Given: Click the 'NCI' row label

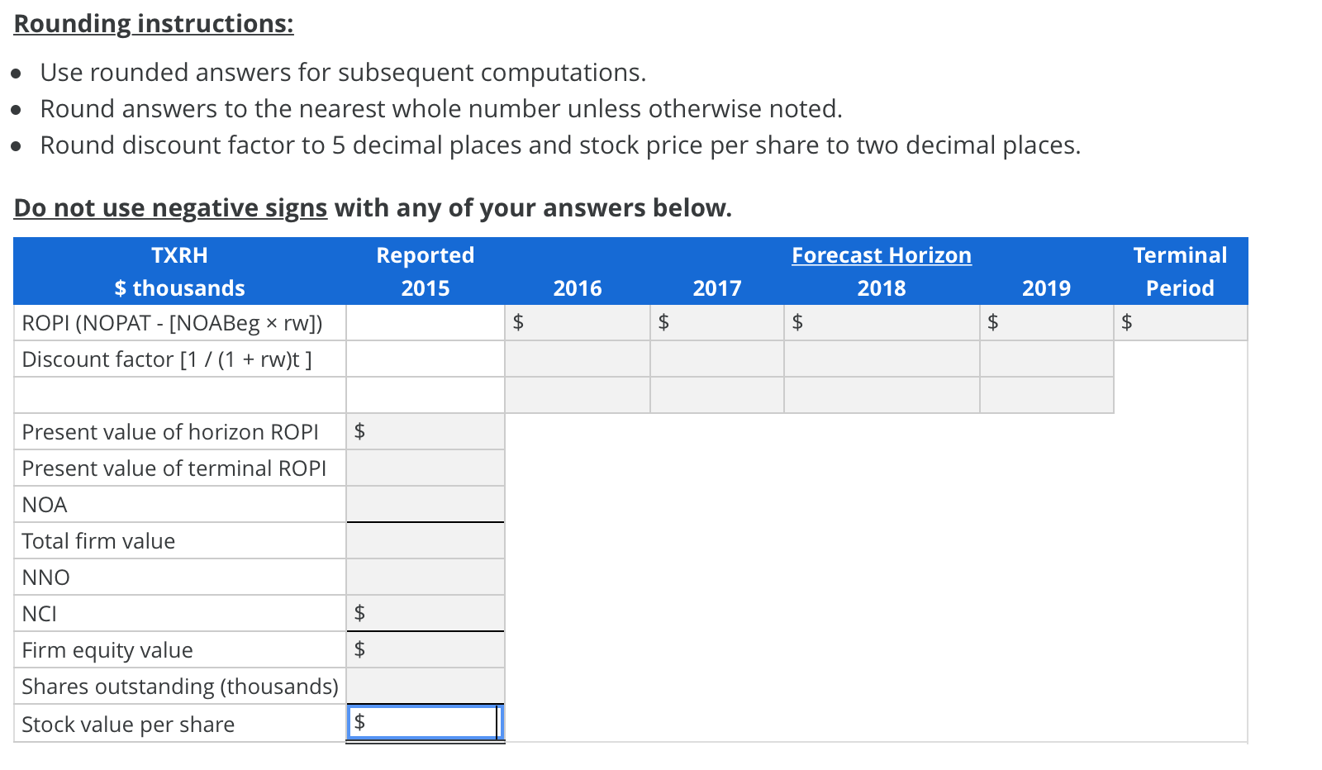Looking at the screenshot, I should [40, 614].
